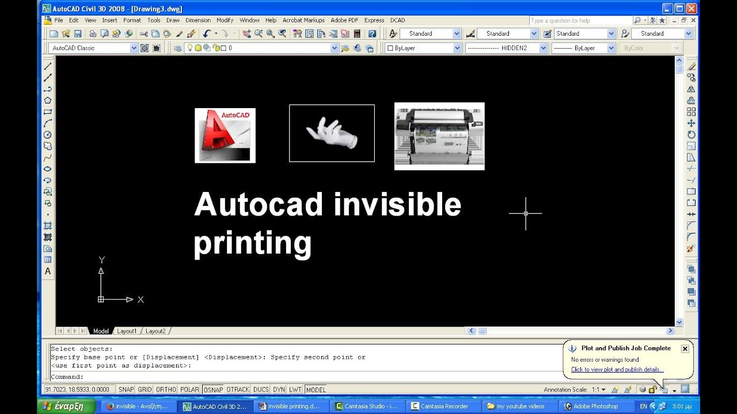The image size is (737, 414).
Task: Select the Move modify tool
Action: pyautogui.click(x=692, y=123)
